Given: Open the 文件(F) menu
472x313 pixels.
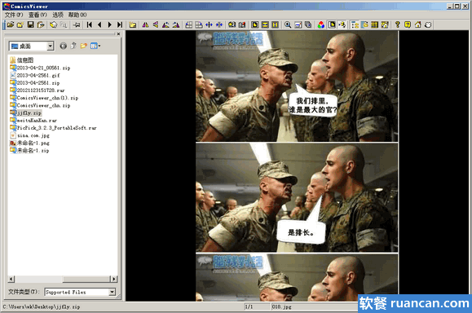Looking at the screenshot, I should tap(14, 15).
